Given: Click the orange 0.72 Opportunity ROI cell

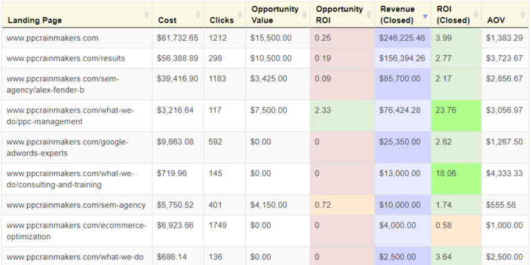Looking at the screenshot, I should [342, 205].
